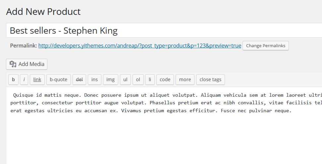This screenshot has width=322, height=164.
Task: Click the Change Permalinks button
Action: tap(266, 46)
